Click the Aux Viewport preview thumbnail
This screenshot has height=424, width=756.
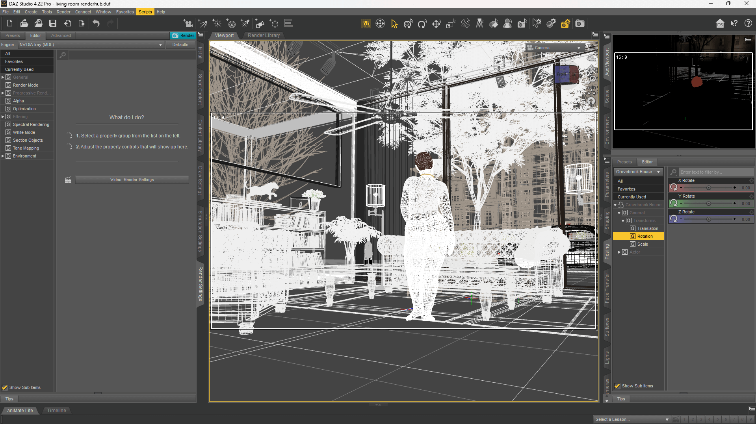coord(684,91)
